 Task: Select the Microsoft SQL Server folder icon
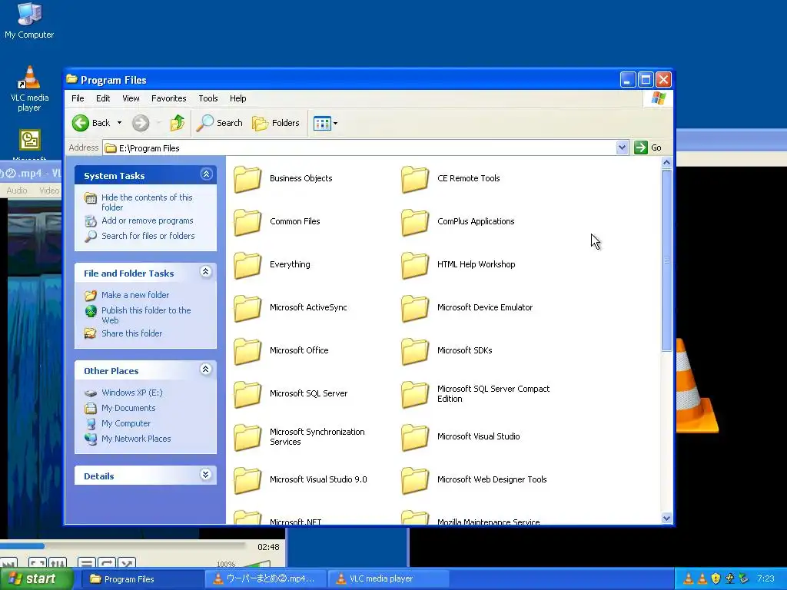pyautogui.click(x=247, y=394)
